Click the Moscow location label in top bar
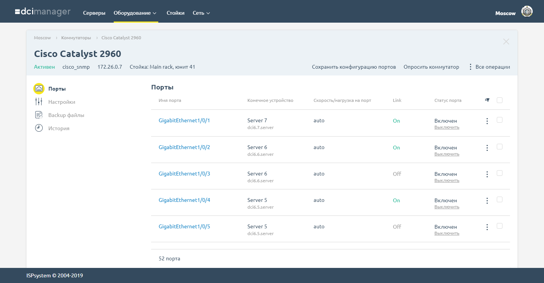Viewport: 544px width, 283px height. [x=505, y=13]
